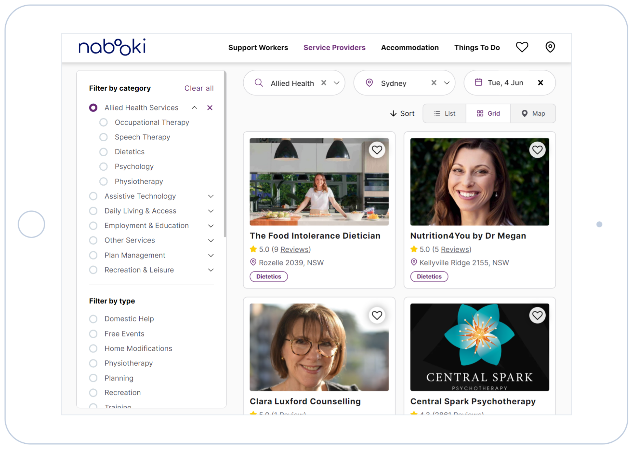Select Allied Health Services radio button
The width and height of the screenshot is (633, 449).
click(x=93, y=108)
